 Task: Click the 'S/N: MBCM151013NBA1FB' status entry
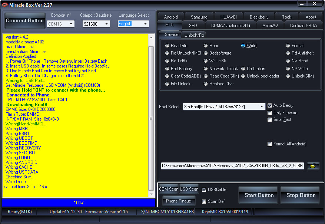point(168,212)
